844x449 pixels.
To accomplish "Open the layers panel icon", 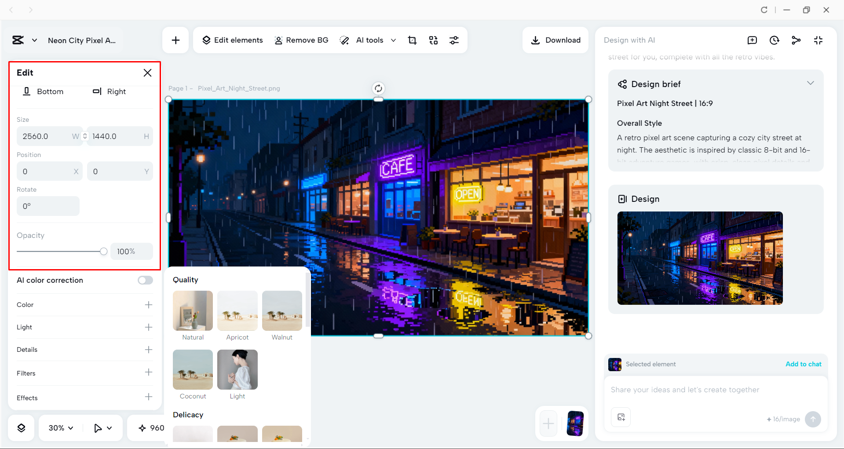I will (21, 428).
